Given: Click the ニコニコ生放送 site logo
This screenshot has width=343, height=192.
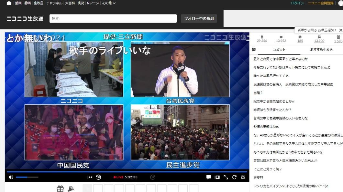Looking at the screenshot, I should [25, 19].
